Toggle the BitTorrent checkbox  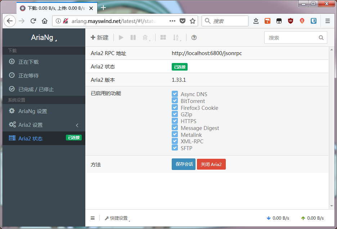[175, 100]
